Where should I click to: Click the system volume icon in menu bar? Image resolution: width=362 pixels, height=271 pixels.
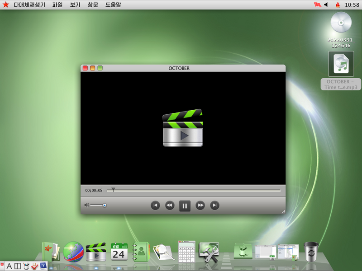coord(326,5)
